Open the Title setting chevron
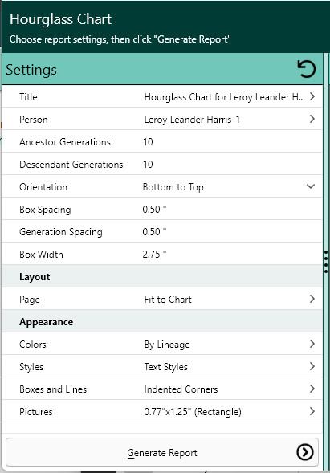Image resolution: width=330 pixels, height=473 pixels. pyautogui.click(x=312, y=96)
